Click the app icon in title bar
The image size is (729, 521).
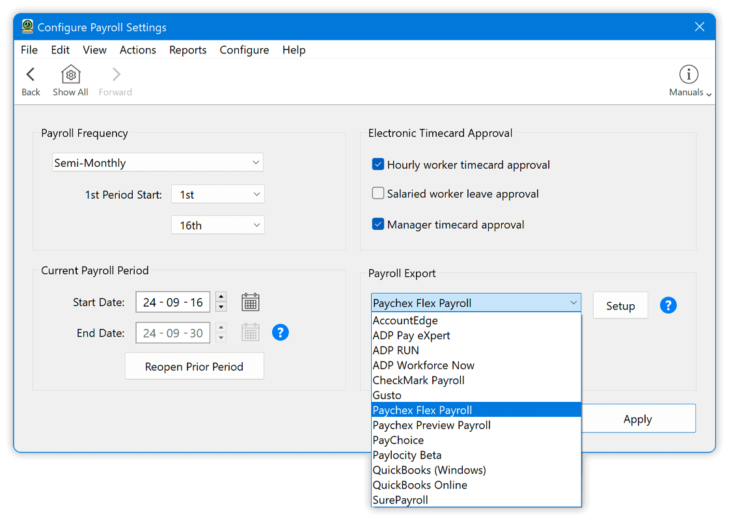[27, 27]
